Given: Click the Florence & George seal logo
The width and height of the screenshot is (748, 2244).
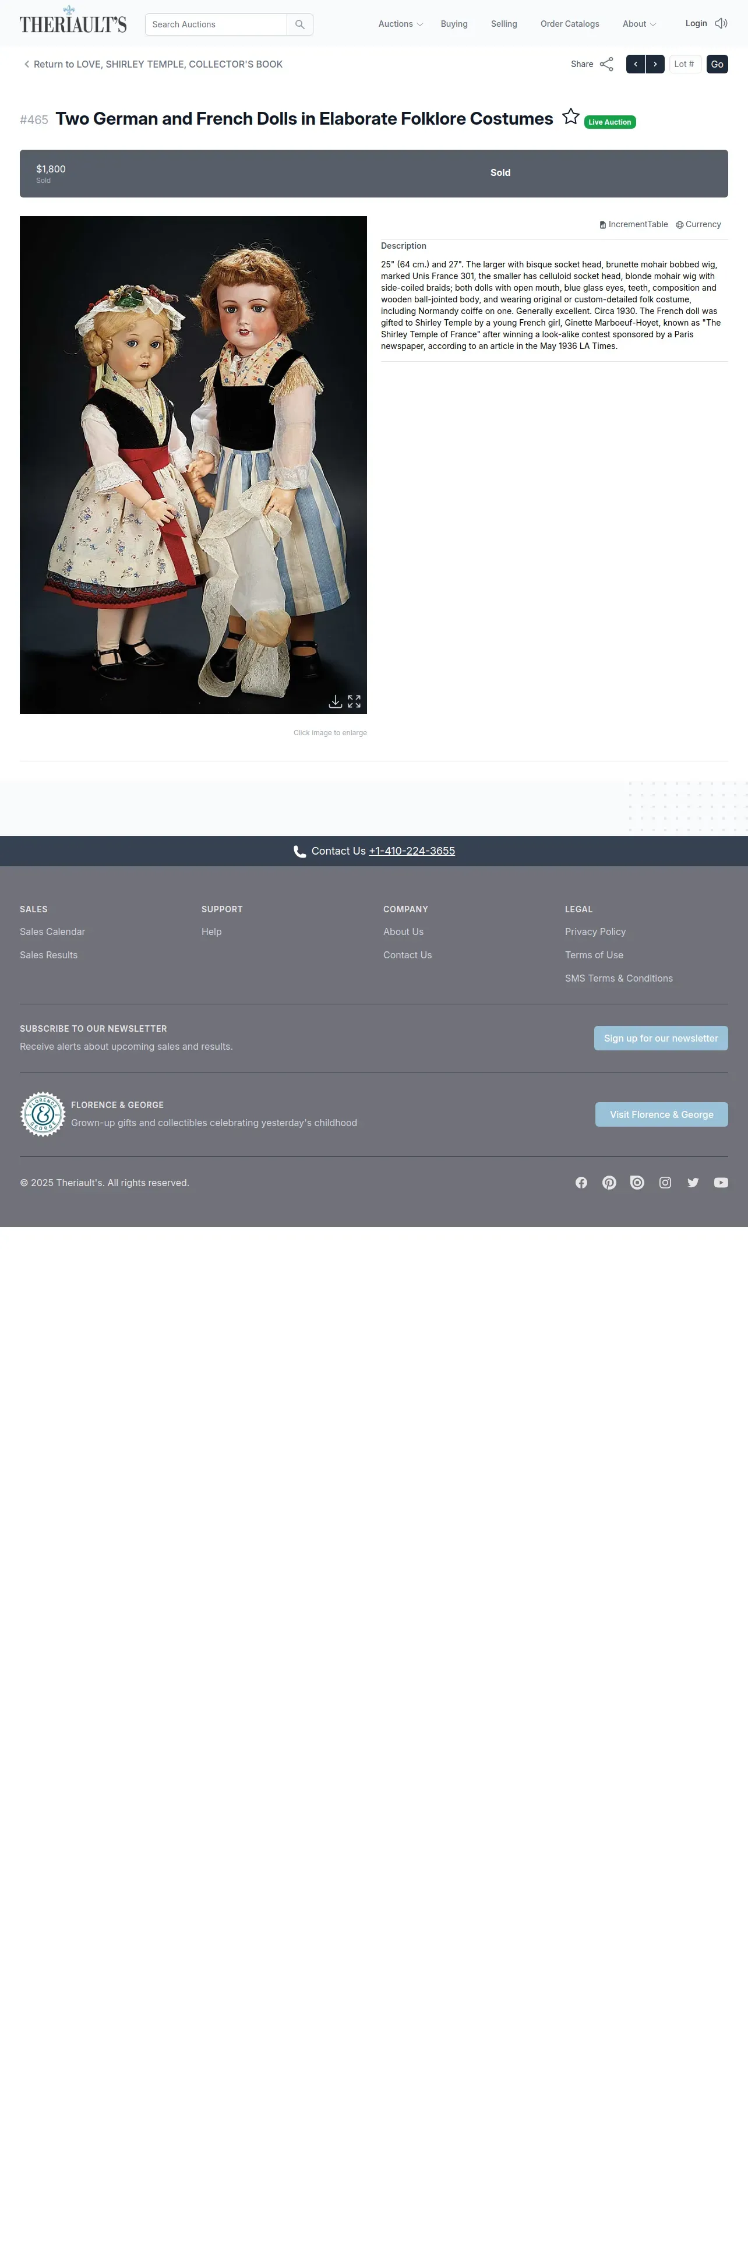Looking at the screenshot, I should pos(43,1114).
